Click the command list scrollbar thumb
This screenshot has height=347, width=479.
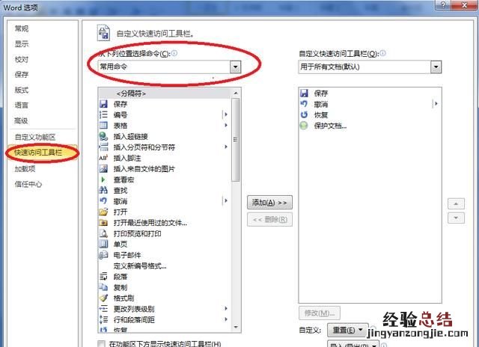tap(236, 139)
